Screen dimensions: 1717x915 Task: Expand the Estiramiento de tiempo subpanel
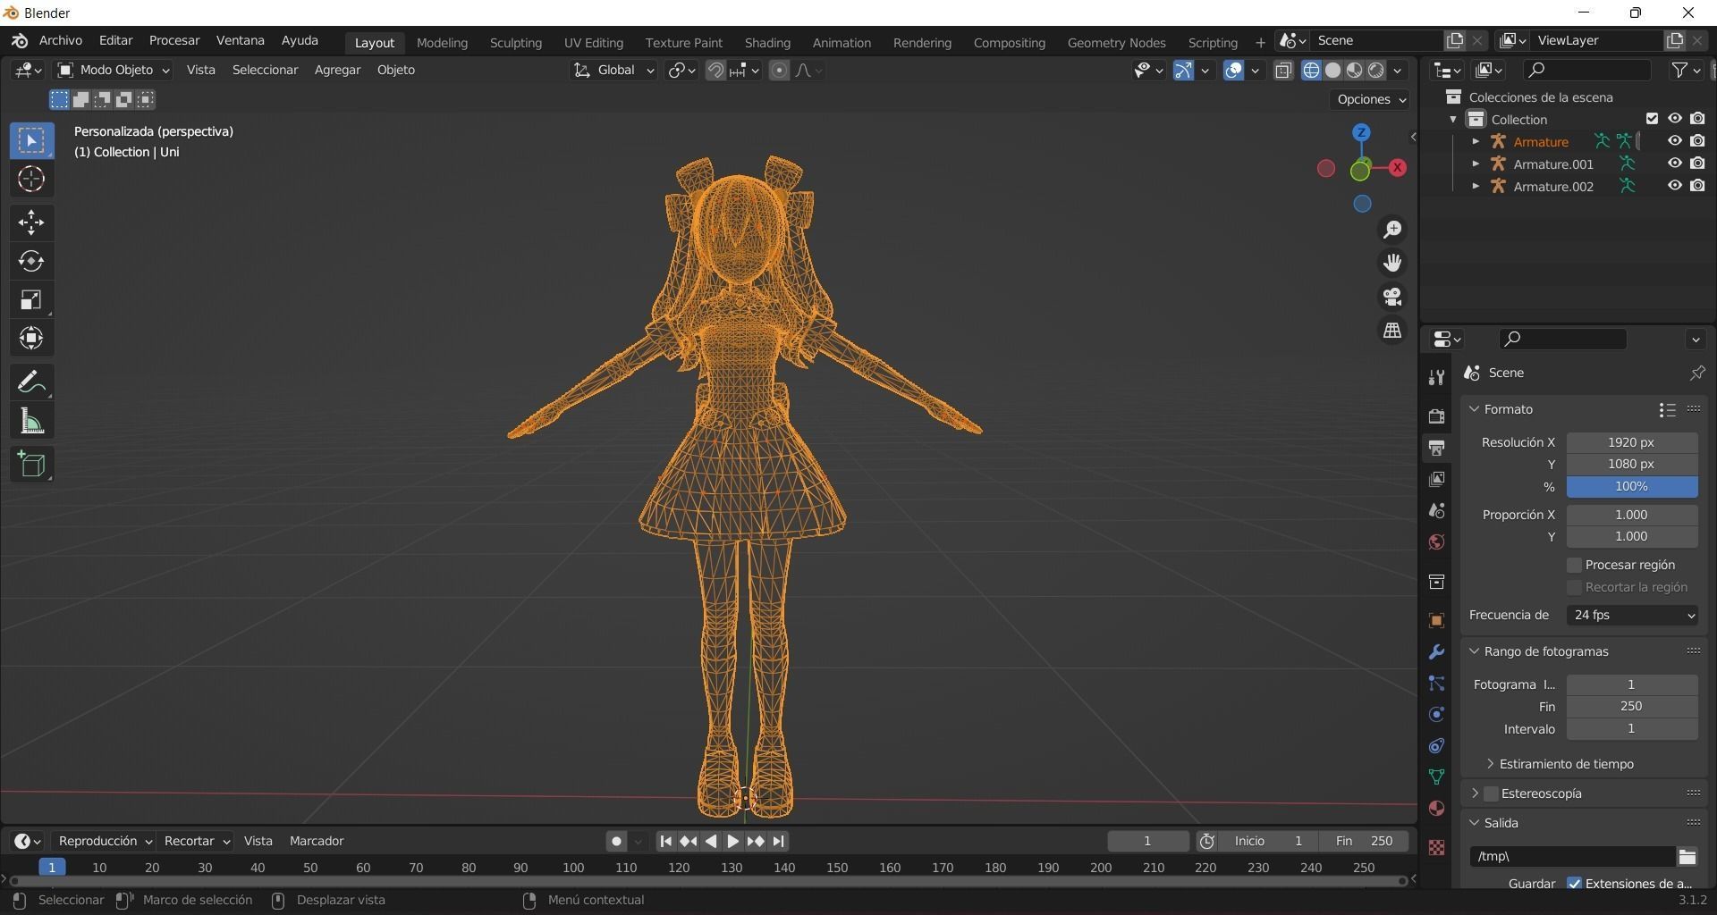point(1490,764)
